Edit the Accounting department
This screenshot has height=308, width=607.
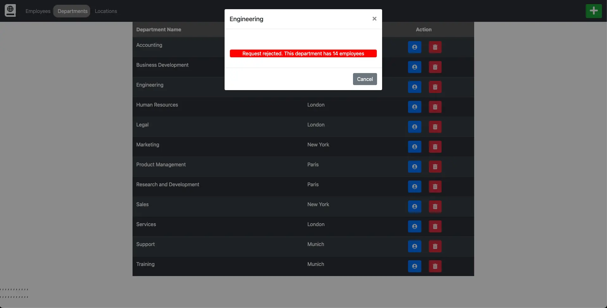[414, 47]
